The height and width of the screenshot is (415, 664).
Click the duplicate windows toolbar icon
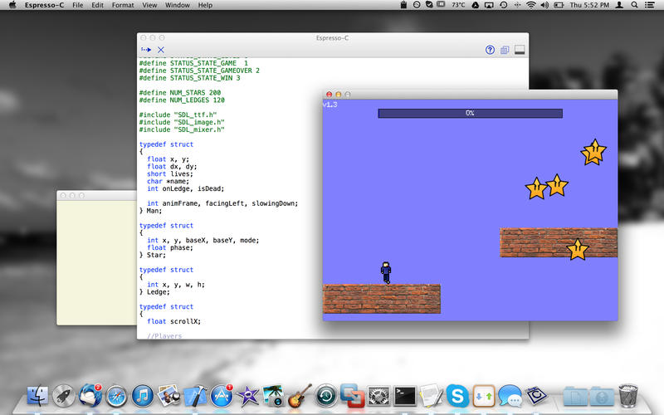tap(505, 51)
